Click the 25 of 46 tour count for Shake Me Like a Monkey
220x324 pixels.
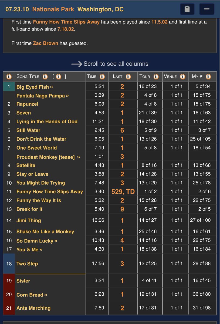tap(148, 231)
